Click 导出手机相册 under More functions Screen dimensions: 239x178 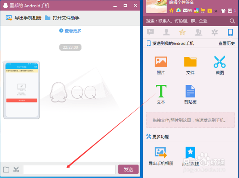pos(161,156)
